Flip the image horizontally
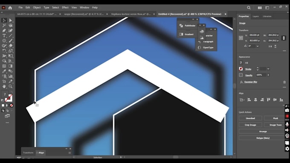 pyautogui.click(x=270, y=46)
